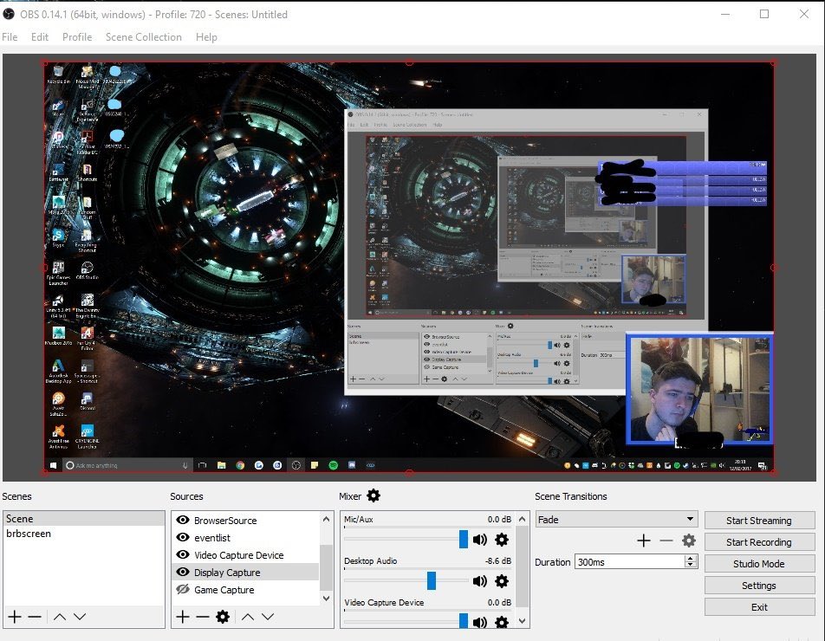Viewport: 825px width, 641px height.
Task: Open Mic/Aux settings gear menu
Action: tap(502, 540)
